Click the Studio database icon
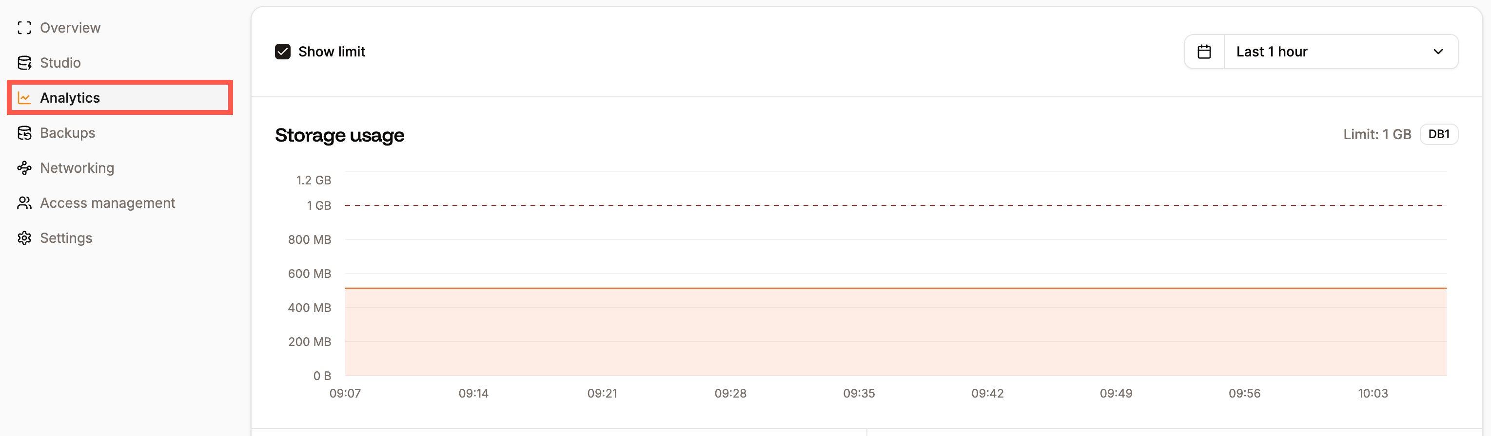 (24, 62)
